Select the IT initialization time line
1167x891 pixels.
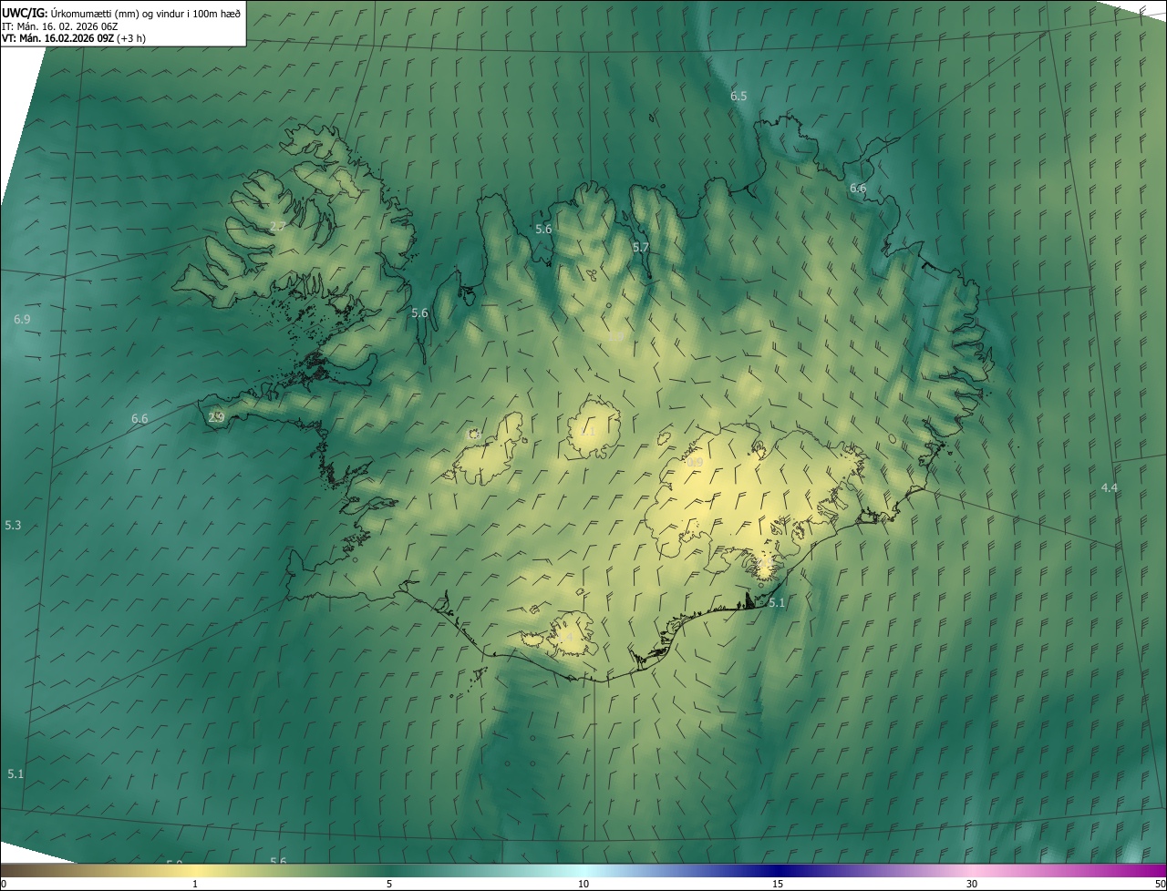(58, 26)
